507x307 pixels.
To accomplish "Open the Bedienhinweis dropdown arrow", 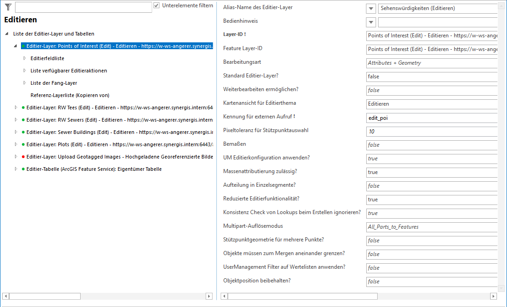I will click(x=371, y=22).
